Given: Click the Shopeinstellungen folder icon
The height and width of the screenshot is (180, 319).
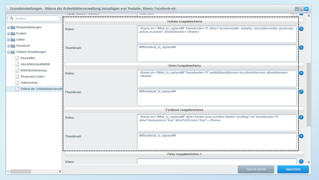Looking at the screenshot, I should (13, 27).
